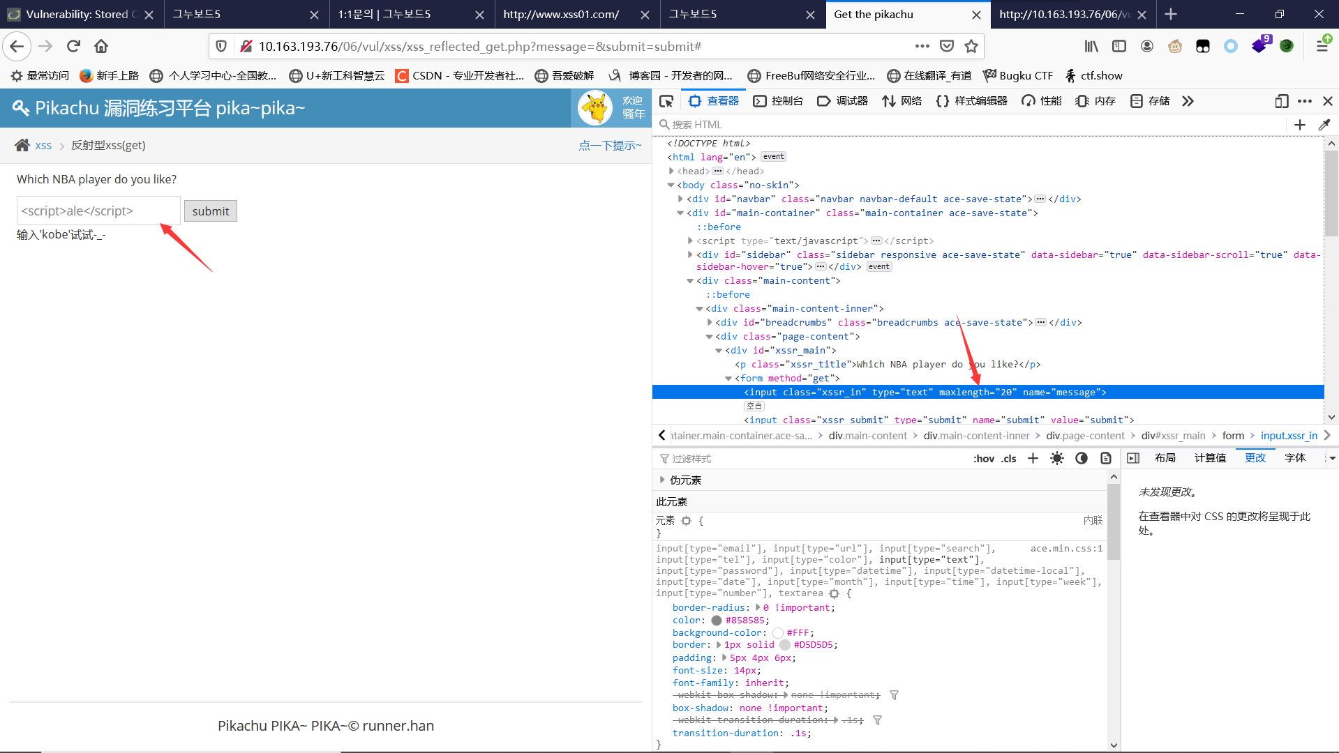This screenshot has width=1339, height=753.
Task: Toggle the three-pane inspector icon
Action: coord(1133,458)
